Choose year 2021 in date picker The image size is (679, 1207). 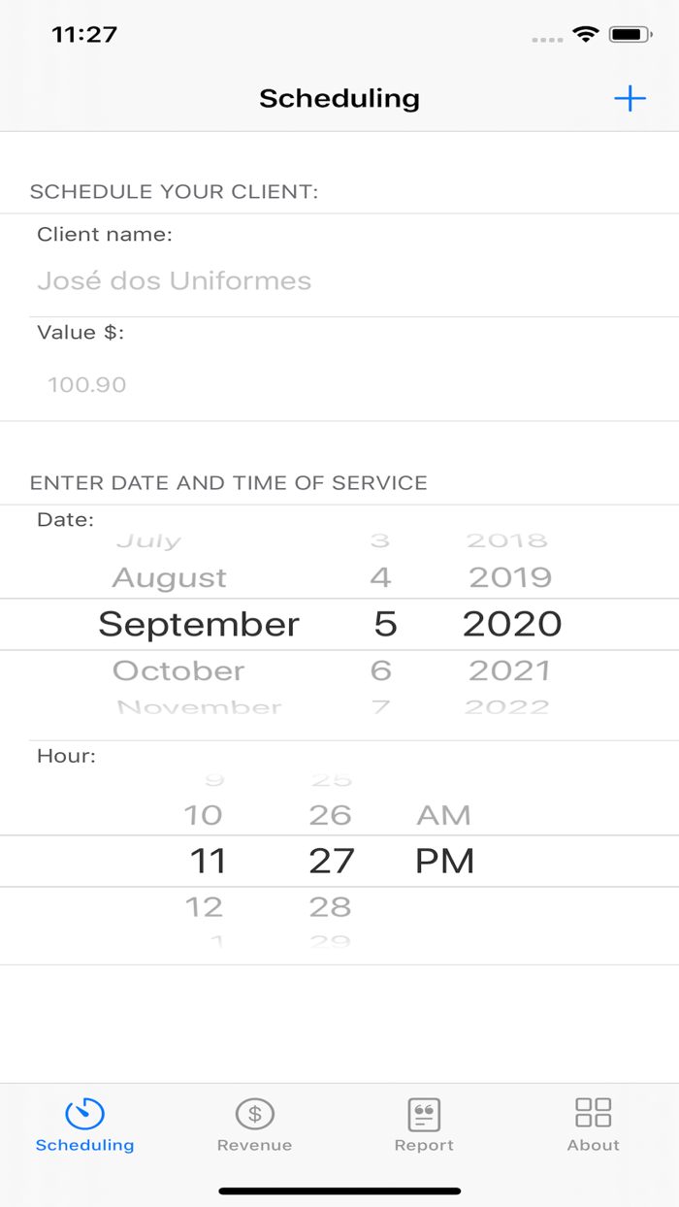pyautogui.click(x=509, y=670)
